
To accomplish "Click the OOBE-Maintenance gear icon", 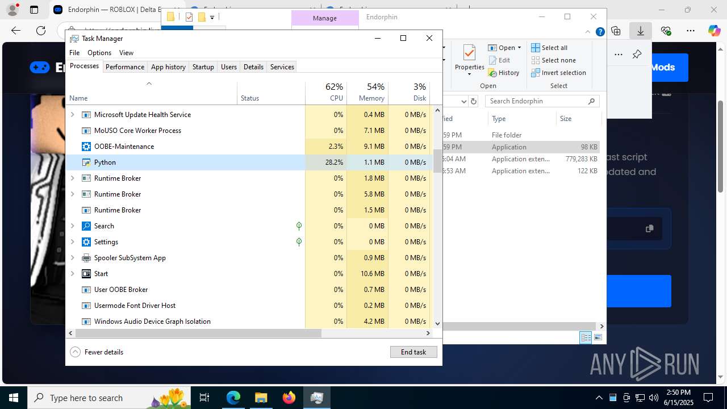I will pyautogui.click(x=86, y=147).
